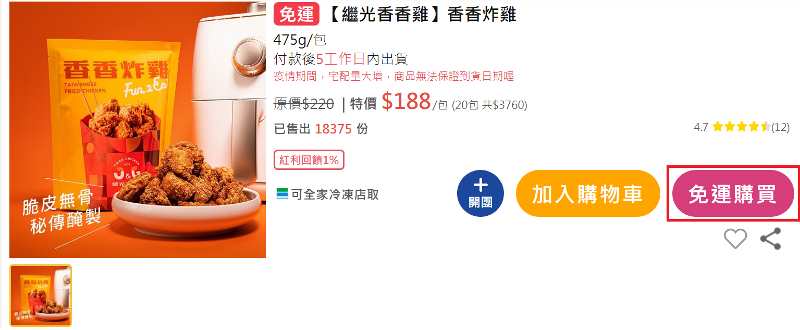
Task: Buy now with 免運購買 button
Action: point(733,193)
